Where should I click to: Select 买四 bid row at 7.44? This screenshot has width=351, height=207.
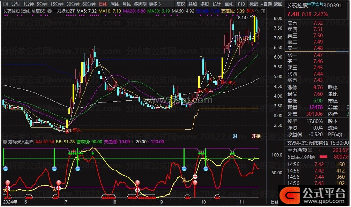pyautogui.click(x=317, y=74)
